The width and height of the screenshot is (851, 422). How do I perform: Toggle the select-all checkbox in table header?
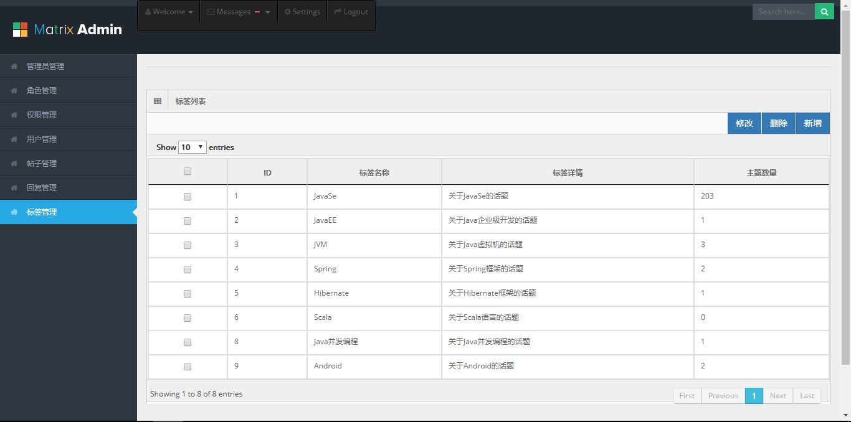pyautogui.click(x=188, y=171)
